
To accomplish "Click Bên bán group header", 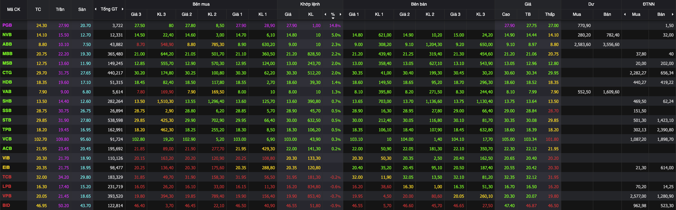I will [x=419, y=4].
